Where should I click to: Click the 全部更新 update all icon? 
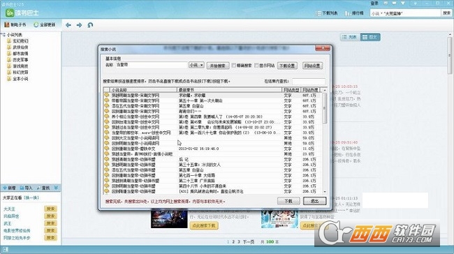click(36, 25)
